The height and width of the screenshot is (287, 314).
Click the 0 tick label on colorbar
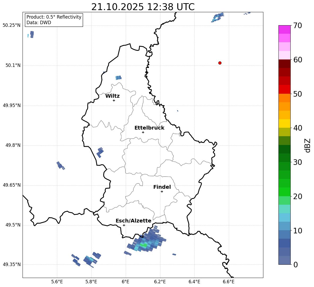pyautogui.click(x=295, y=264)
